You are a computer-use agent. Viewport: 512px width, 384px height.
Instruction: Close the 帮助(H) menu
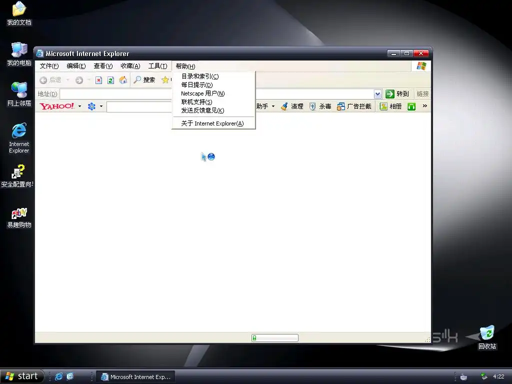coord(185,66)
